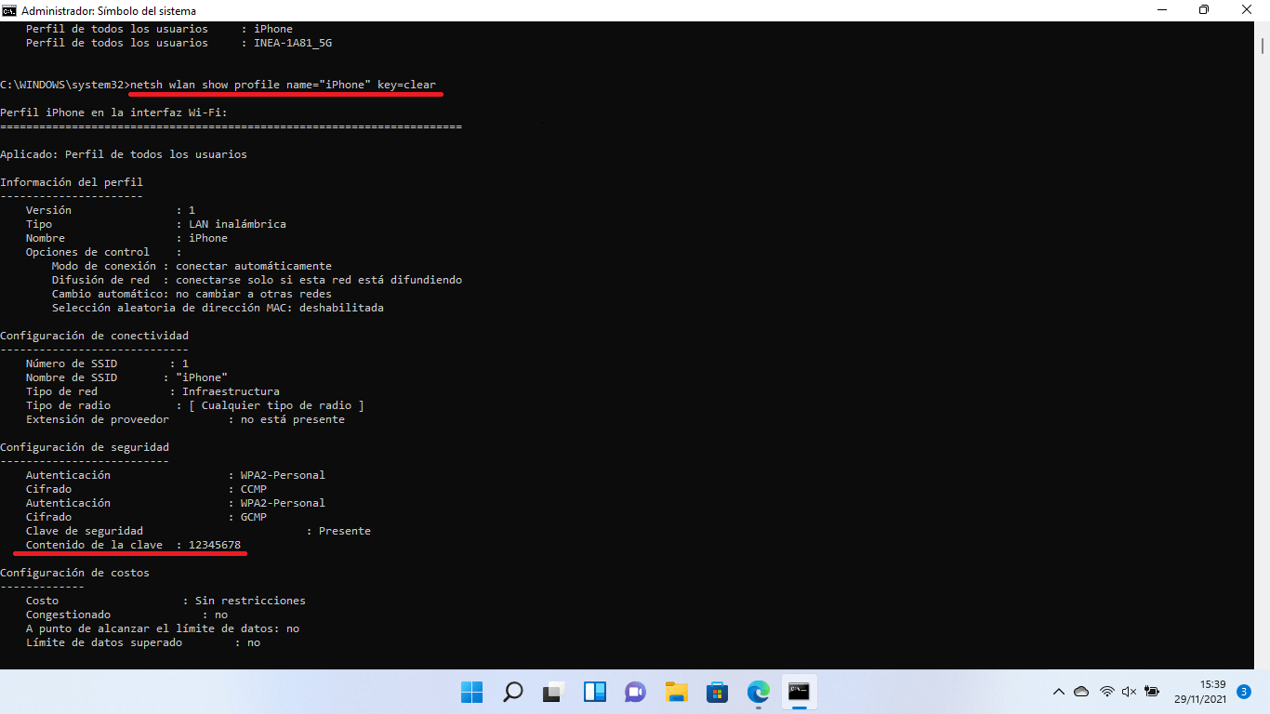Open taskbar Search magnifier

[513, 692]
